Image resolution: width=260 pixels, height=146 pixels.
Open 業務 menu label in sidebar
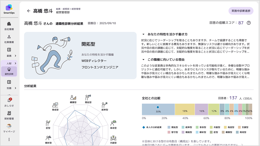9,56
